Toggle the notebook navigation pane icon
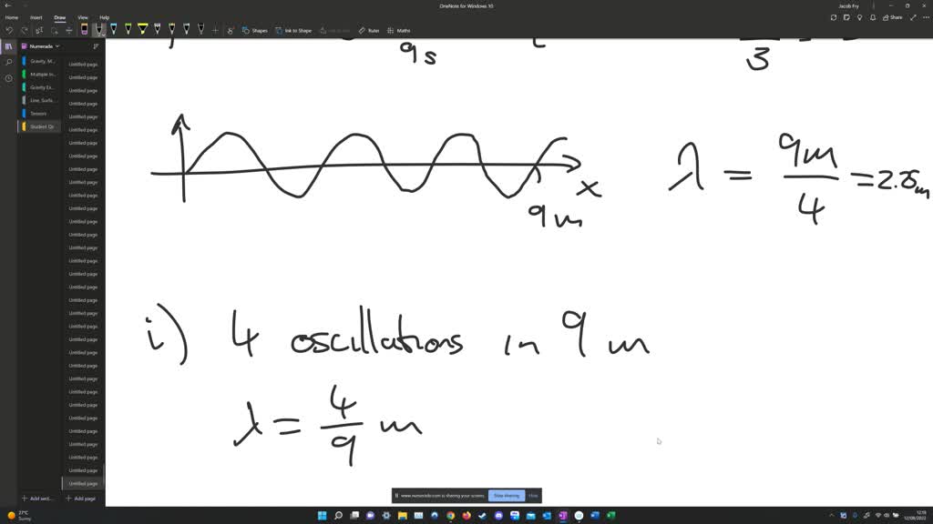 [8, 46]
